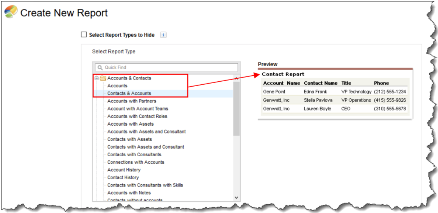Choose Contacts with Assets and Consultant

tap(145, 147)
